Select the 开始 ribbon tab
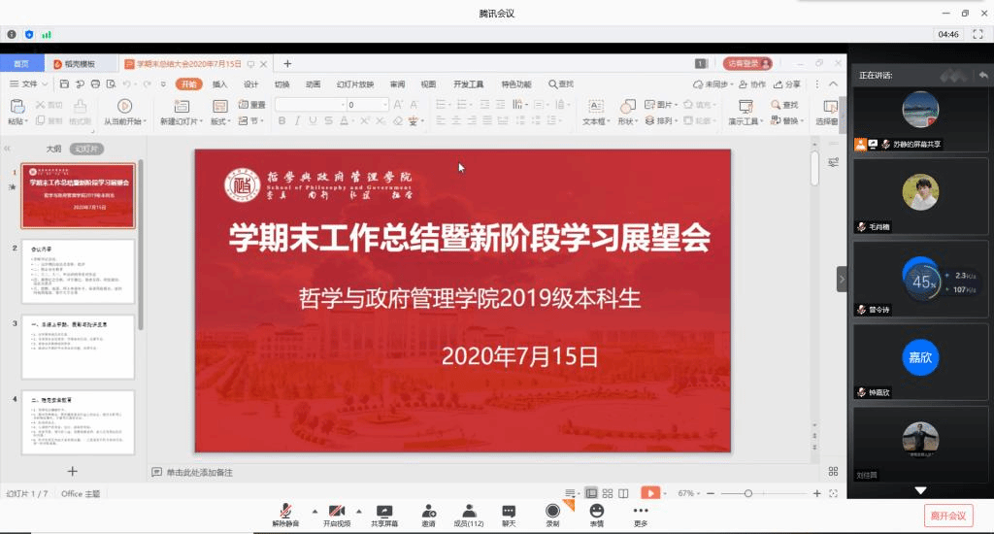The height and width of the screenshot is (534, 994). pos(189,83)
